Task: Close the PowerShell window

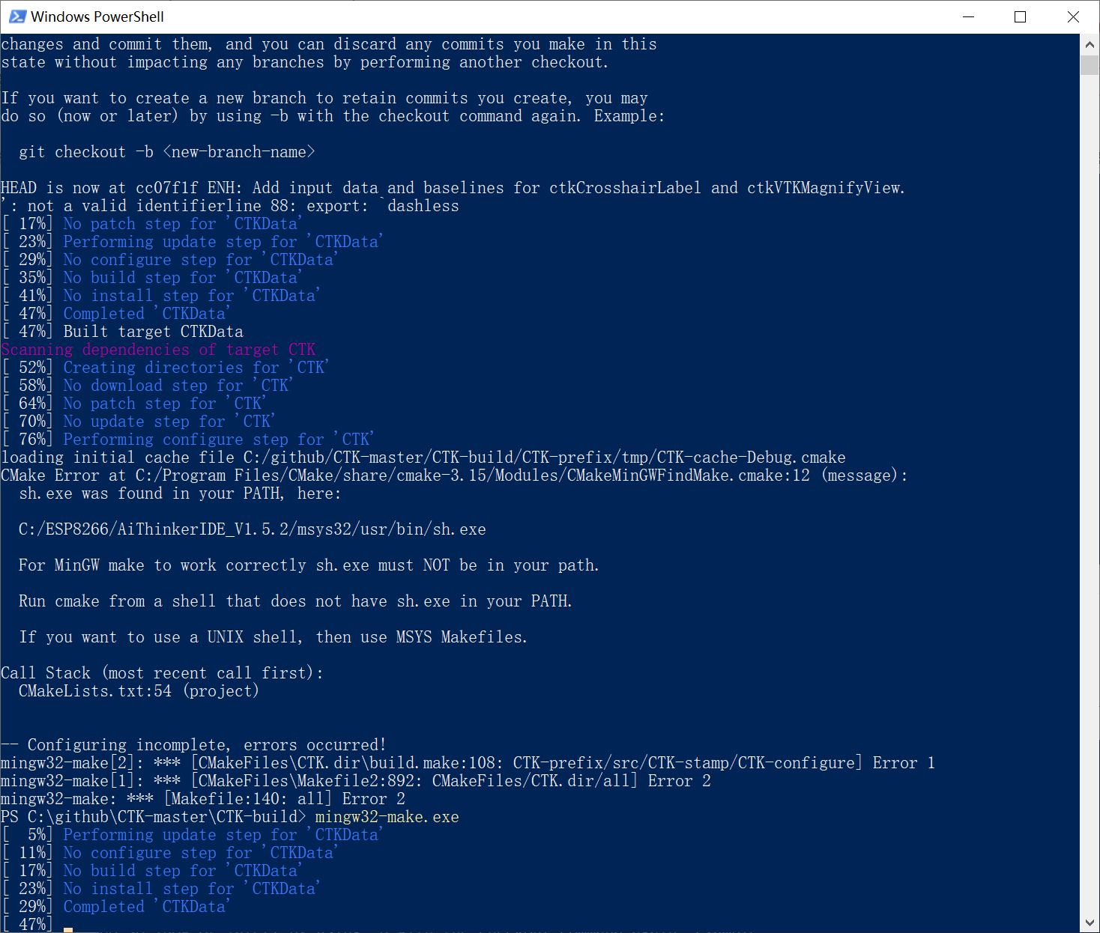Action: 1073,16
